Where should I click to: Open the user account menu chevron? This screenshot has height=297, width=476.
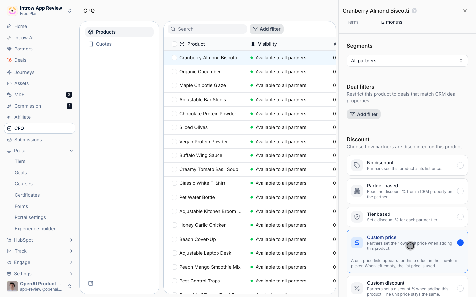tap(70, 286)
